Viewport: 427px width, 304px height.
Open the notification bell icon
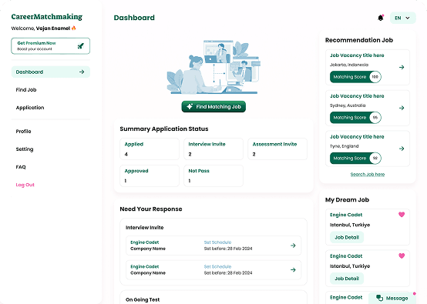381,18
